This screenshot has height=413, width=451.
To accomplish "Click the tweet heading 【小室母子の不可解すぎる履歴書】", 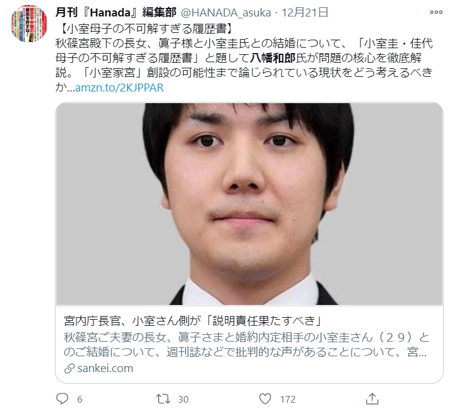I will click(x=146, y=29).
